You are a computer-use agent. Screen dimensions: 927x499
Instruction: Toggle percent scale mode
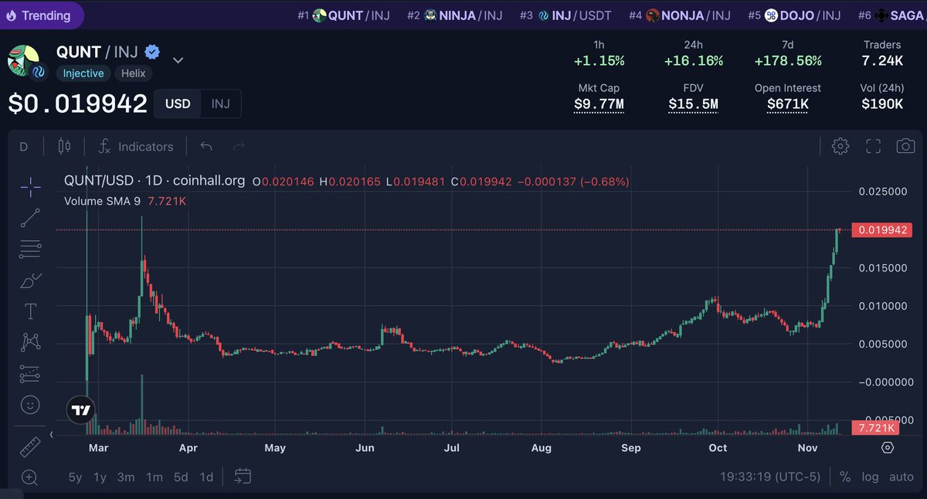(x=845, y=477)
